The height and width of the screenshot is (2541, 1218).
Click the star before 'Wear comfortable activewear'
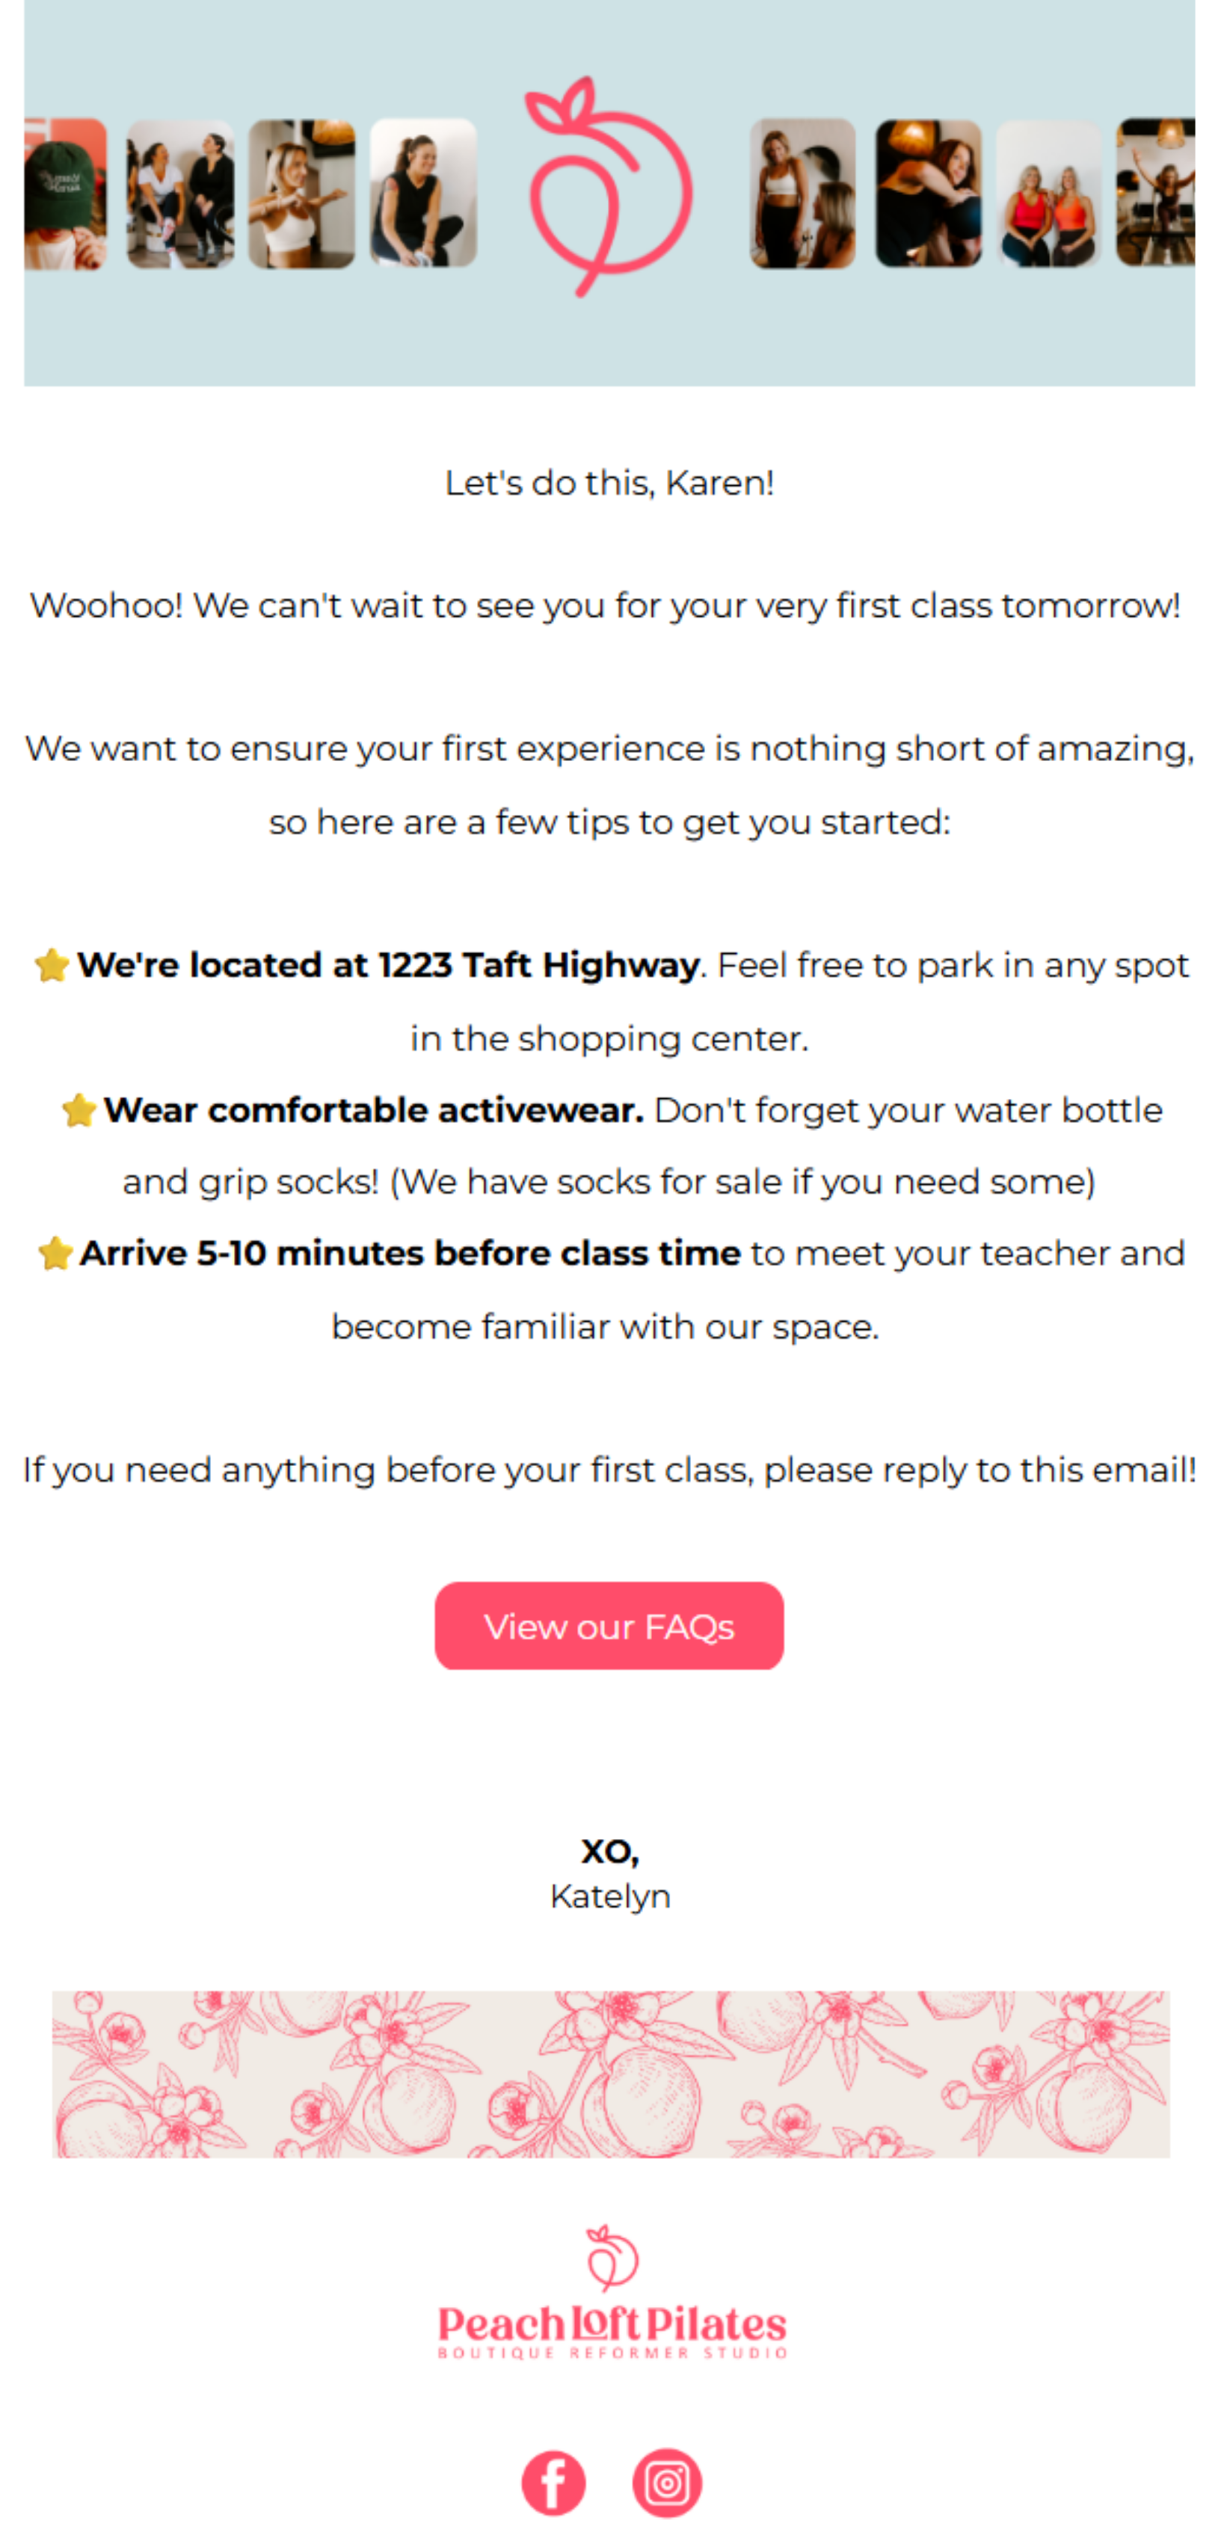point(79,1109)
